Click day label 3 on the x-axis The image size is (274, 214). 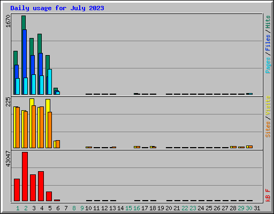coord(34,208)
